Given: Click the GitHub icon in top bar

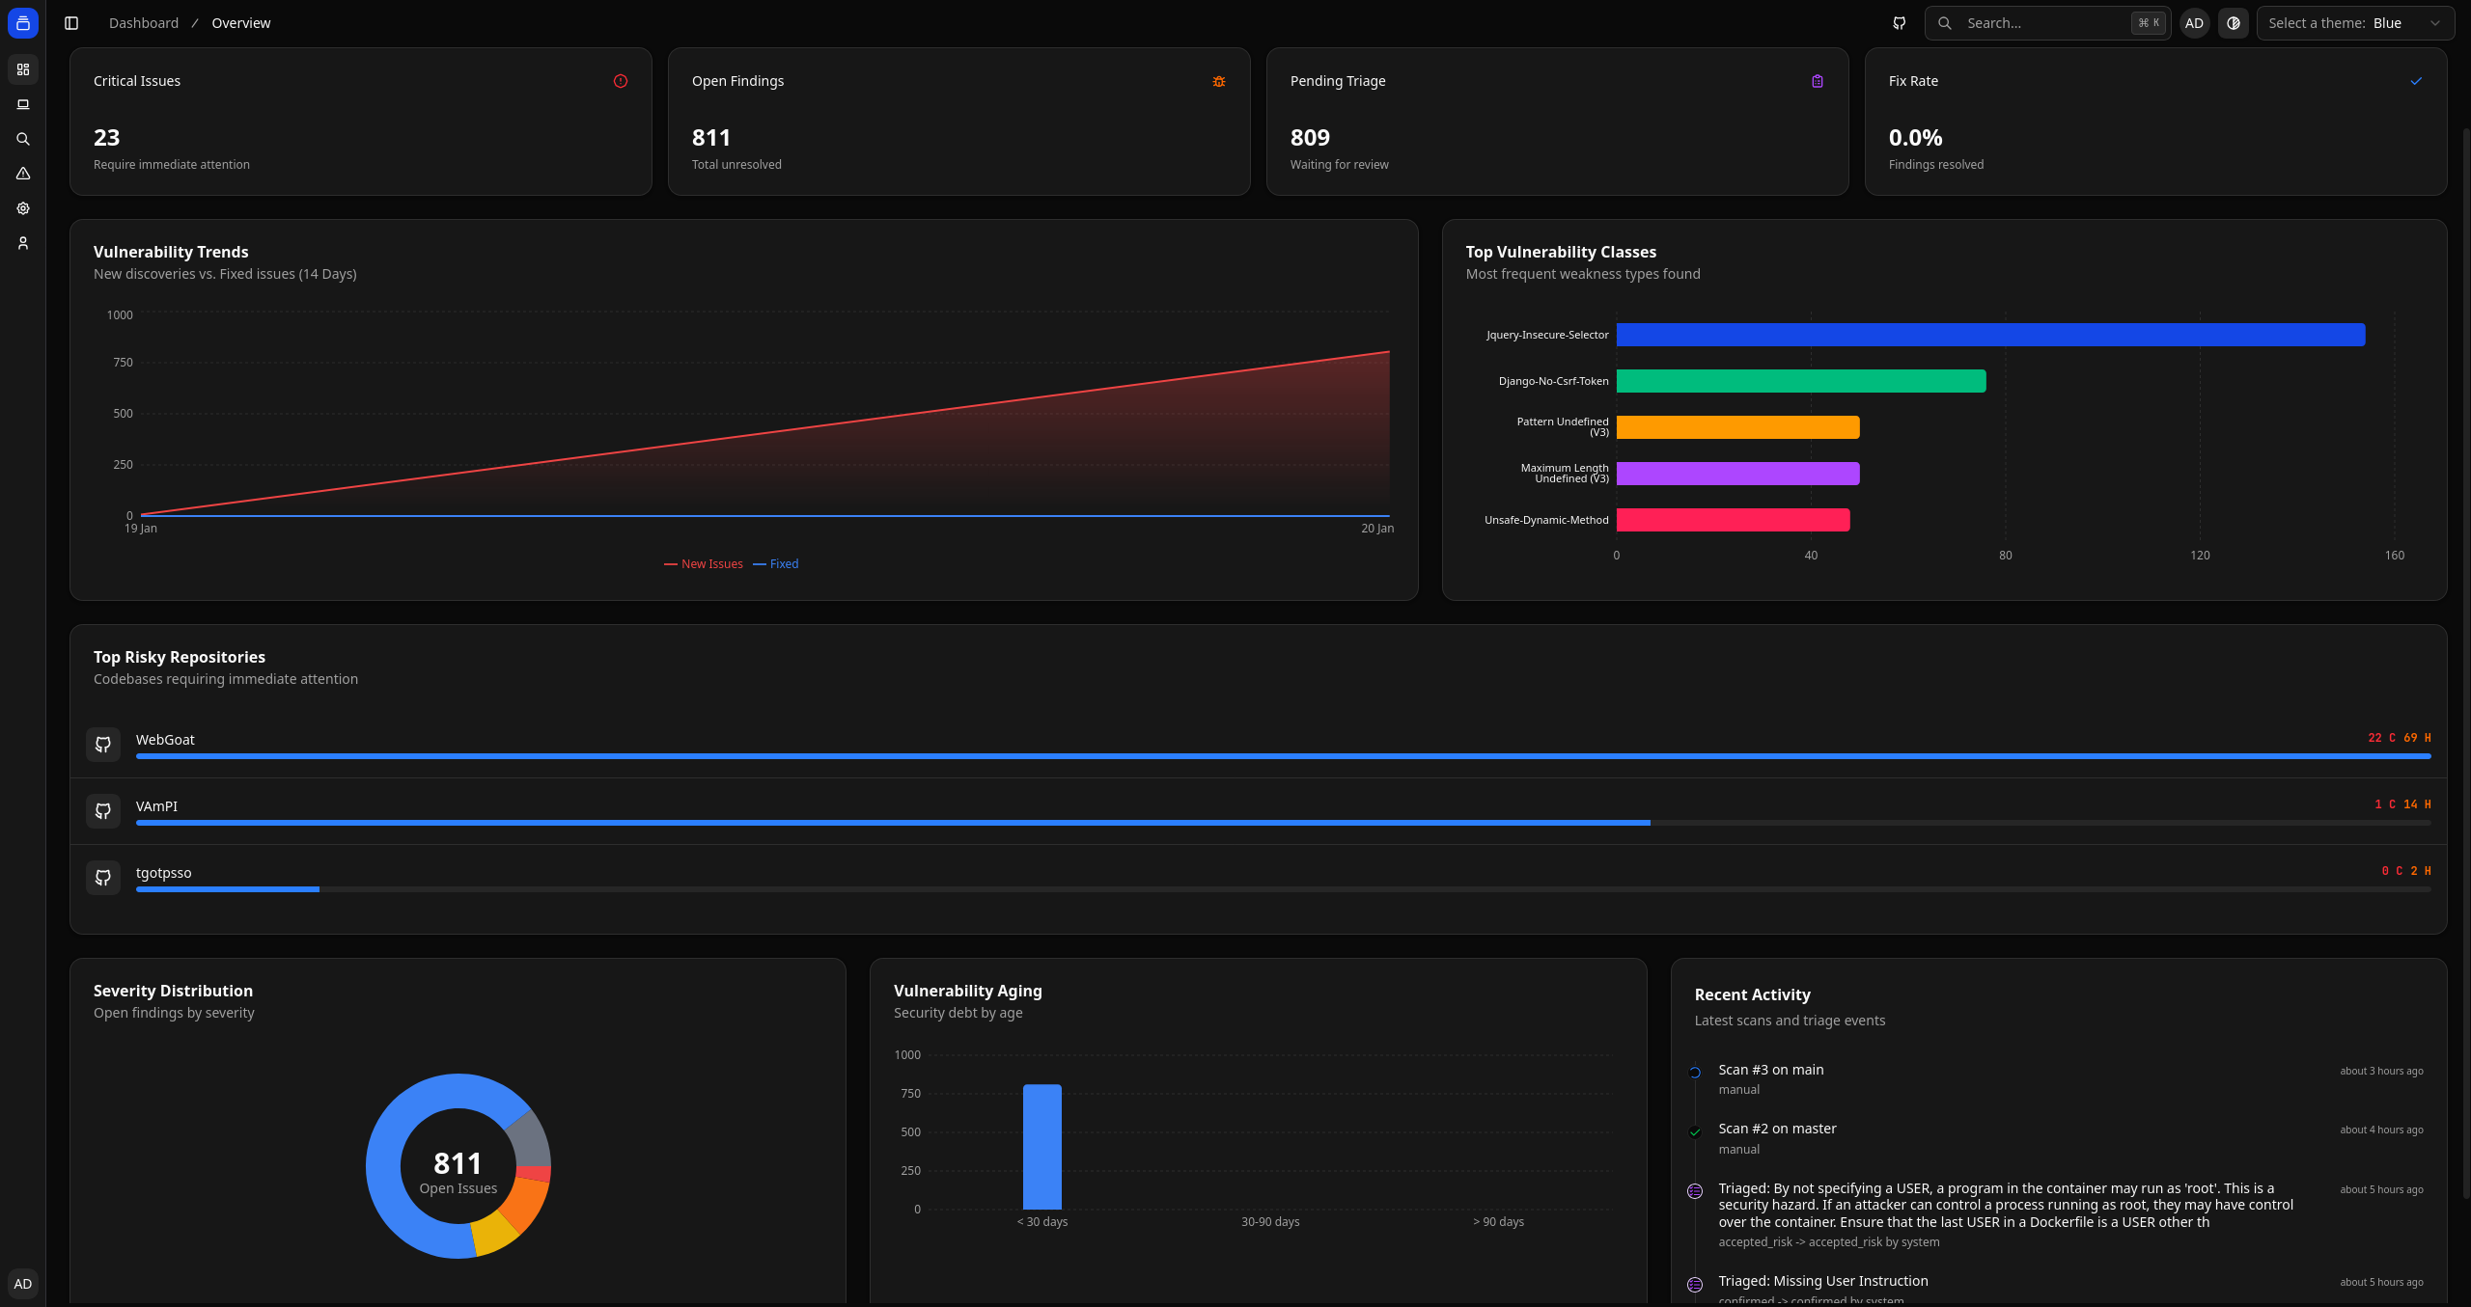Looking at the screenshot, I should (1899, 23).
